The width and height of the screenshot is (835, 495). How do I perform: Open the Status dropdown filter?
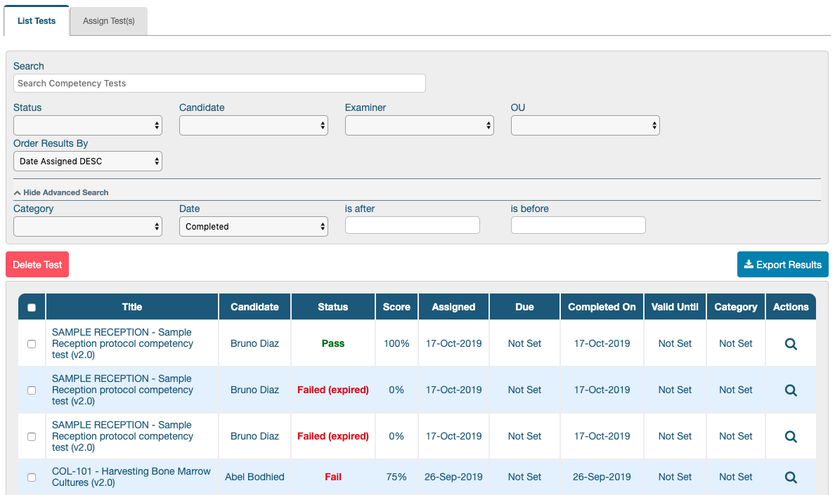click(88, 126)
